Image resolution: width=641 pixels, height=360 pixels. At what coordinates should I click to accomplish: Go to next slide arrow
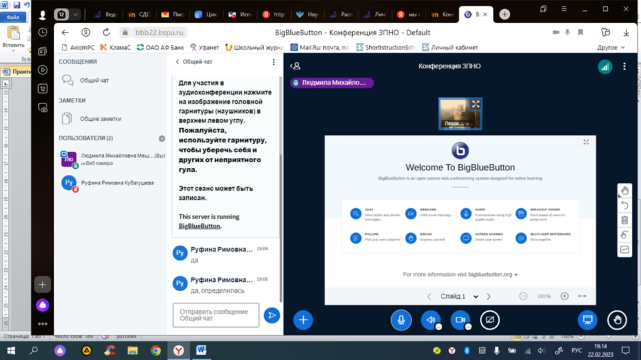tap(488, 296)
